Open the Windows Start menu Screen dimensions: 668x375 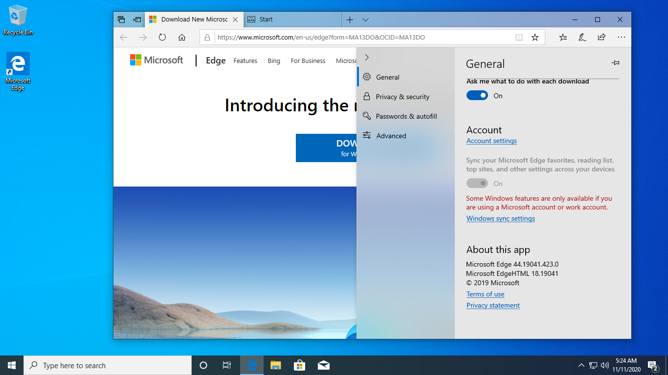[12, 365]
